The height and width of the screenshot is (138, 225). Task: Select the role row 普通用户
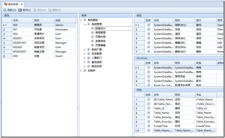coord(39,34)
